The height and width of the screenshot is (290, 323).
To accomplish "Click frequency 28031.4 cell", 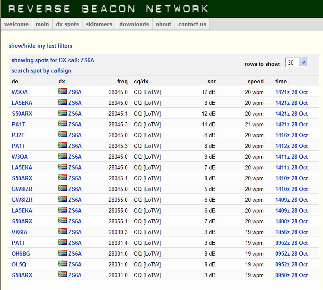I will pyautogui.click(x=118, y=243).
